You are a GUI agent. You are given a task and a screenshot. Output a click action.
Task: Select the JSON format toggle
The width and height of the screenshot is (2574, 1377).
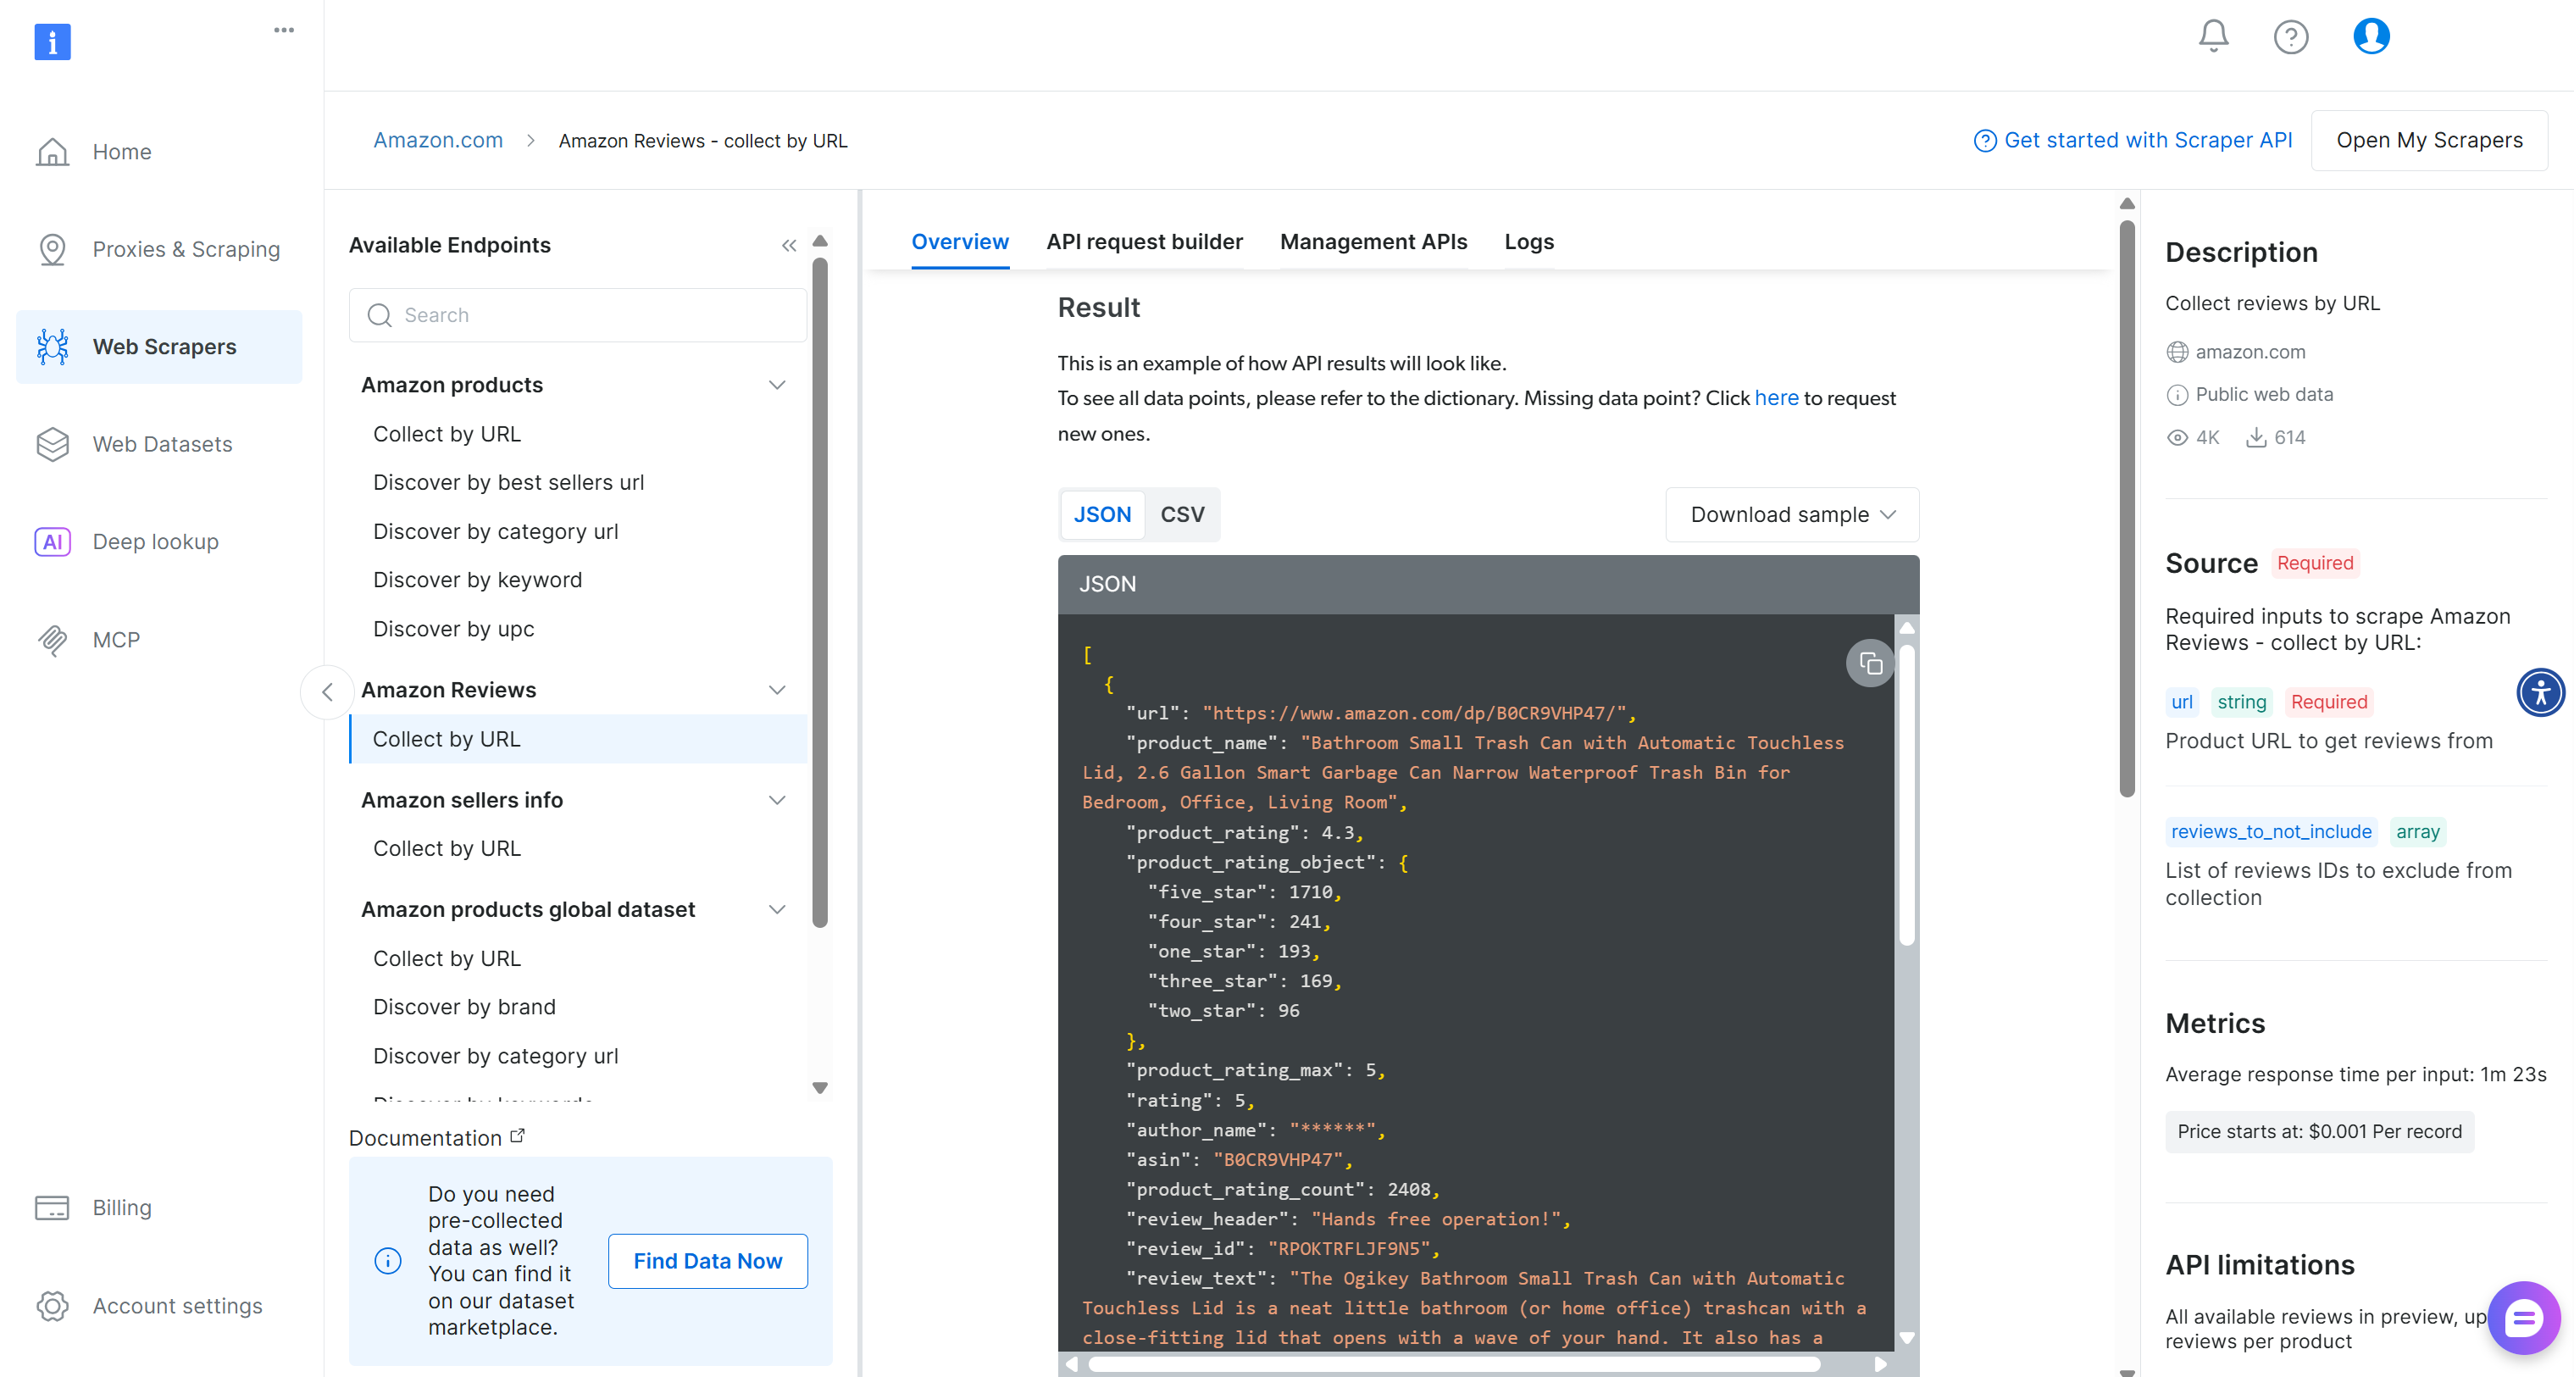[x=1102, y=514]
